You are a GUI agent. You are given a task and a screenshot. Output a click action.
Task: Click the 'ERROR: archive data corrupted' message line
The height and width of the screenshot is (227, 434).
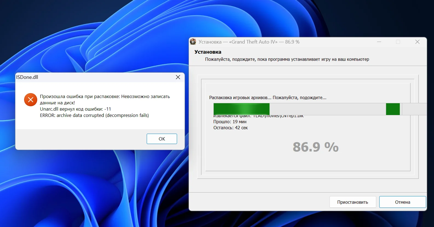[94, 115]
